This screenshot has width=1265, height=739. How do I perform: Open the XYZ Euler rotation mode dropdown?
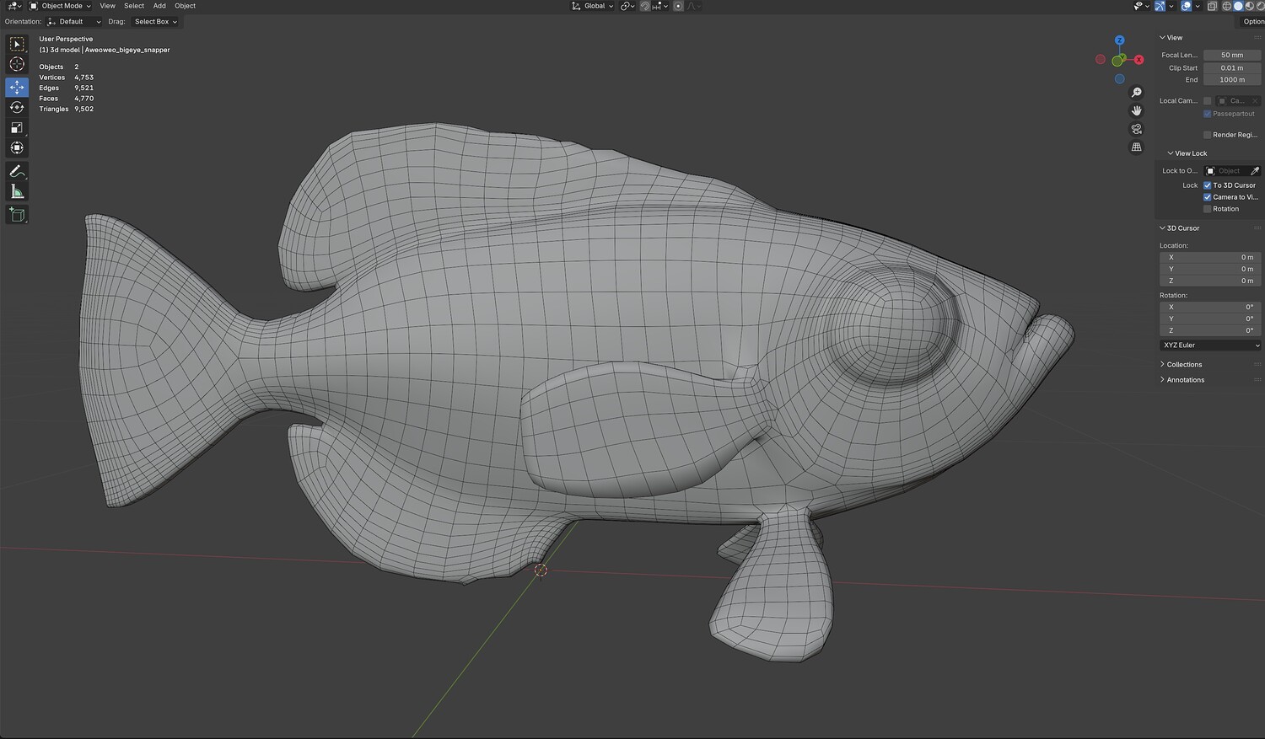[x=1210, y=345]
